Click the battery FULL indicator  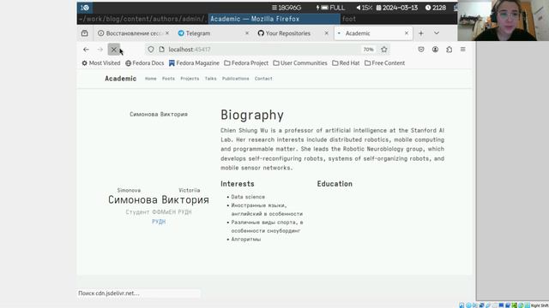330,8
